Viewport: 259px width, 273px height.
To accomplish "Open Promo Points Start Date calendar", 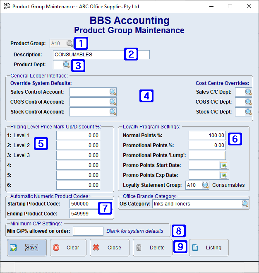I will coord(224,165).
